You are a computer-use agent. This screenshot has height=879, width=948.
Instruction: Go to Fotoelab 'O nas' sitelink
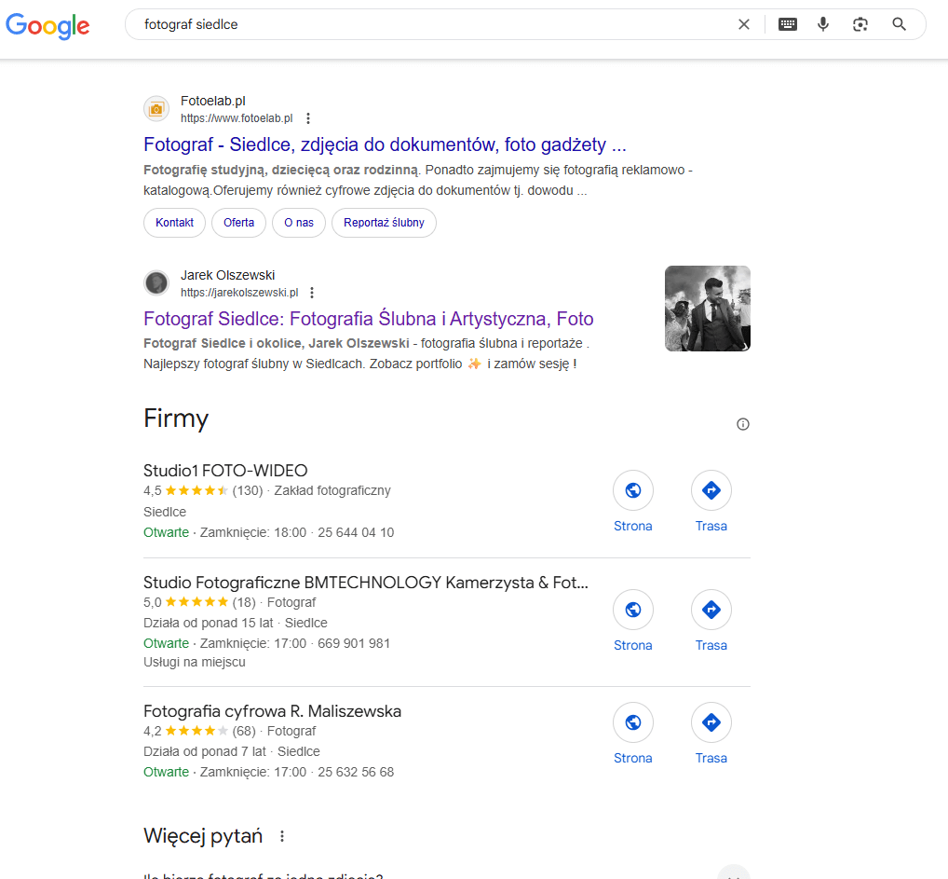[x=299, y=223]
